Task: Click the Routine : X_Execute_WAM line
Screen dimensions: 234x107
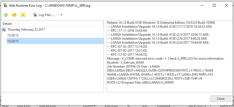Action: (127, 62)
